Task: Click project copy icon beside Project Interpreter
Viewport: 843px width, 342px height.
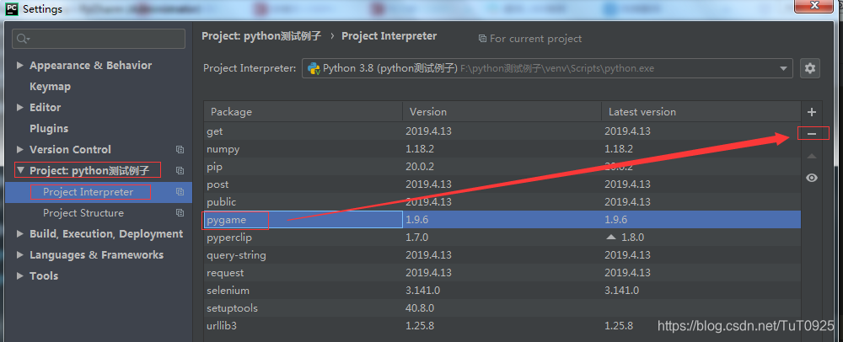Action: point(180,192)
